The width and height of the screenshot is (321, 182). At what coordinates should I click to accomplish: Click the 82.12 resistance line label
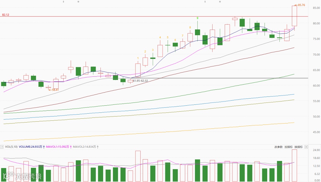point(6,15)
